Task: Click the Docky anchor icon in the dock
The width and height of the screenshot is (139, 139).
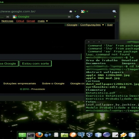Action: [22, 135]
